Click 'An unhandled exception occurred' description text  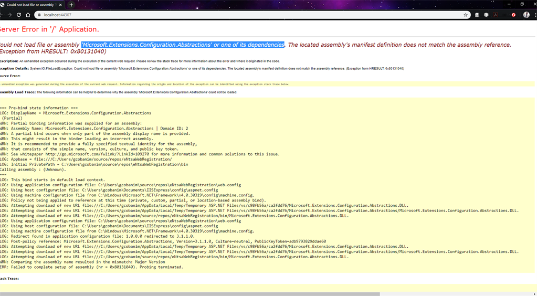[x=149, y=61]
